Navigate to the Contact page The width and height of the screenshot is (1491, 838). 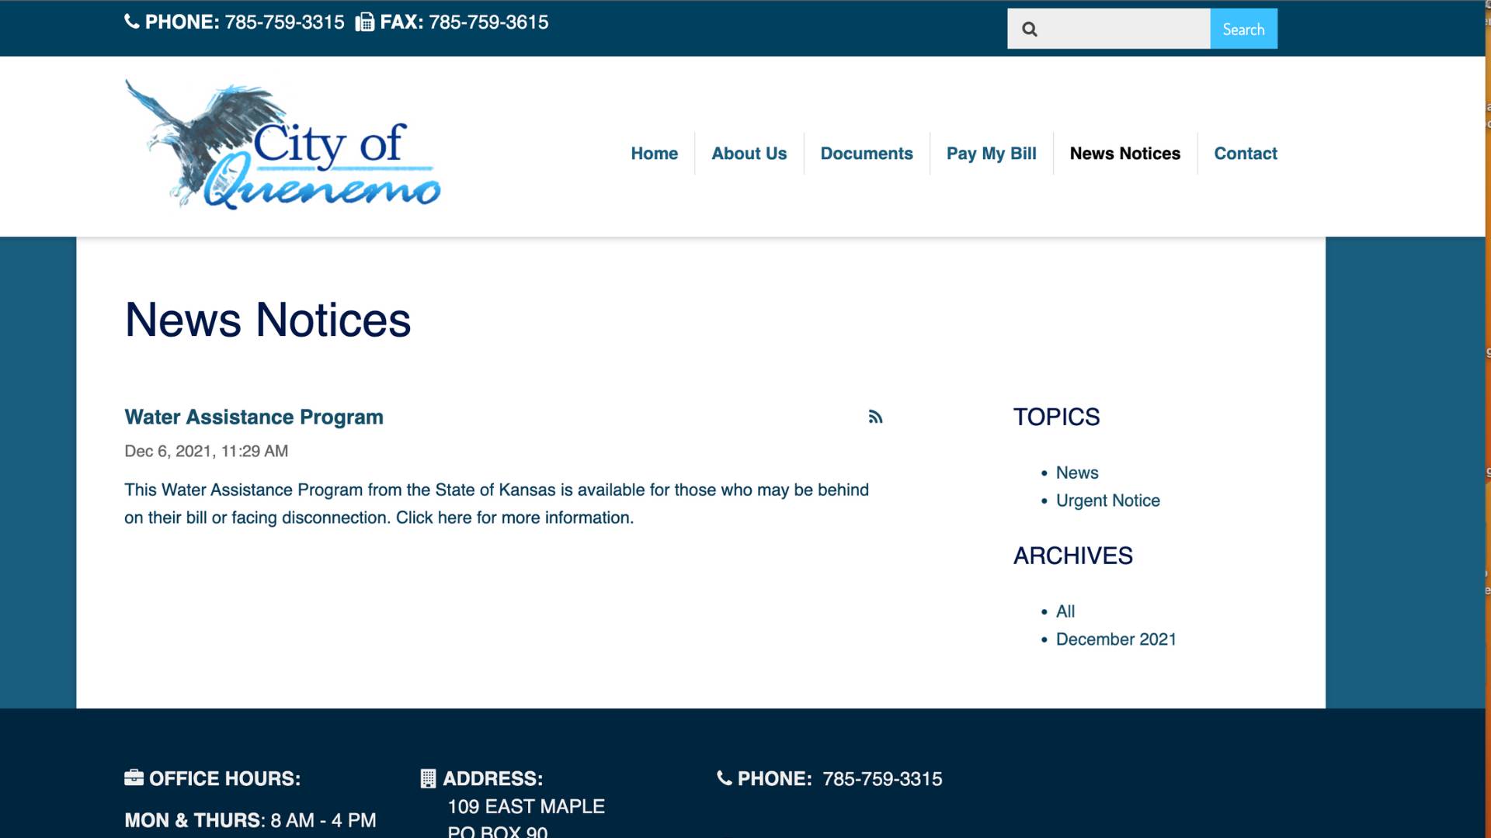pyautogui.click(x=1245, y=154)
